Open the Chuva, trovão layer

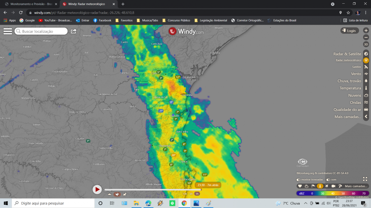pos(349,81)
